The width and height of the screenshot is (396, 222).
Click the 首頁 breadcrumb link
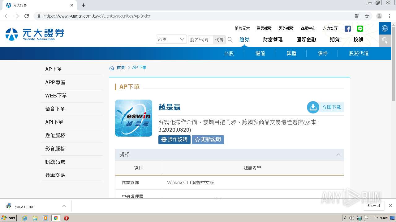click(121, 68)
